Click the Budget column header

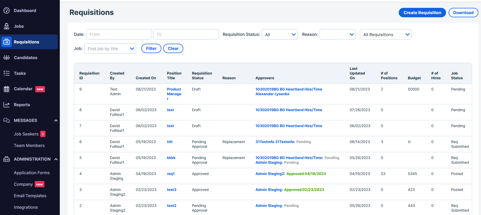tap(414, 78)
